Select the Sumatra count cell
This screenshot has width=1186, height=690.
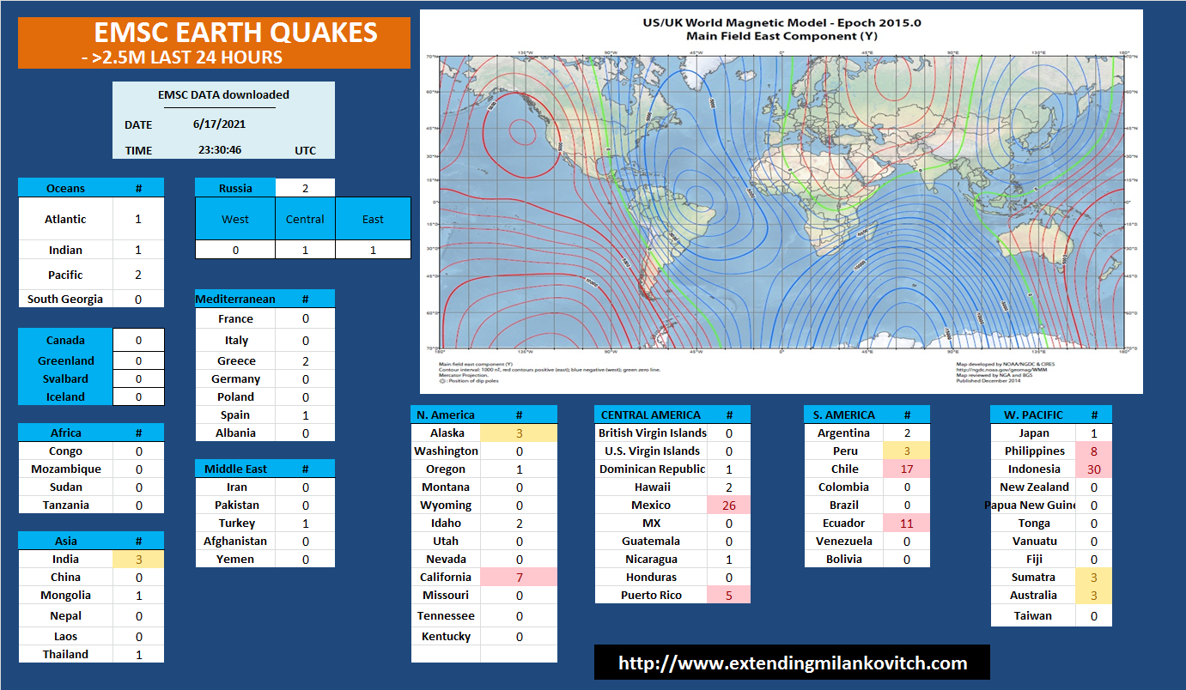1094,577
